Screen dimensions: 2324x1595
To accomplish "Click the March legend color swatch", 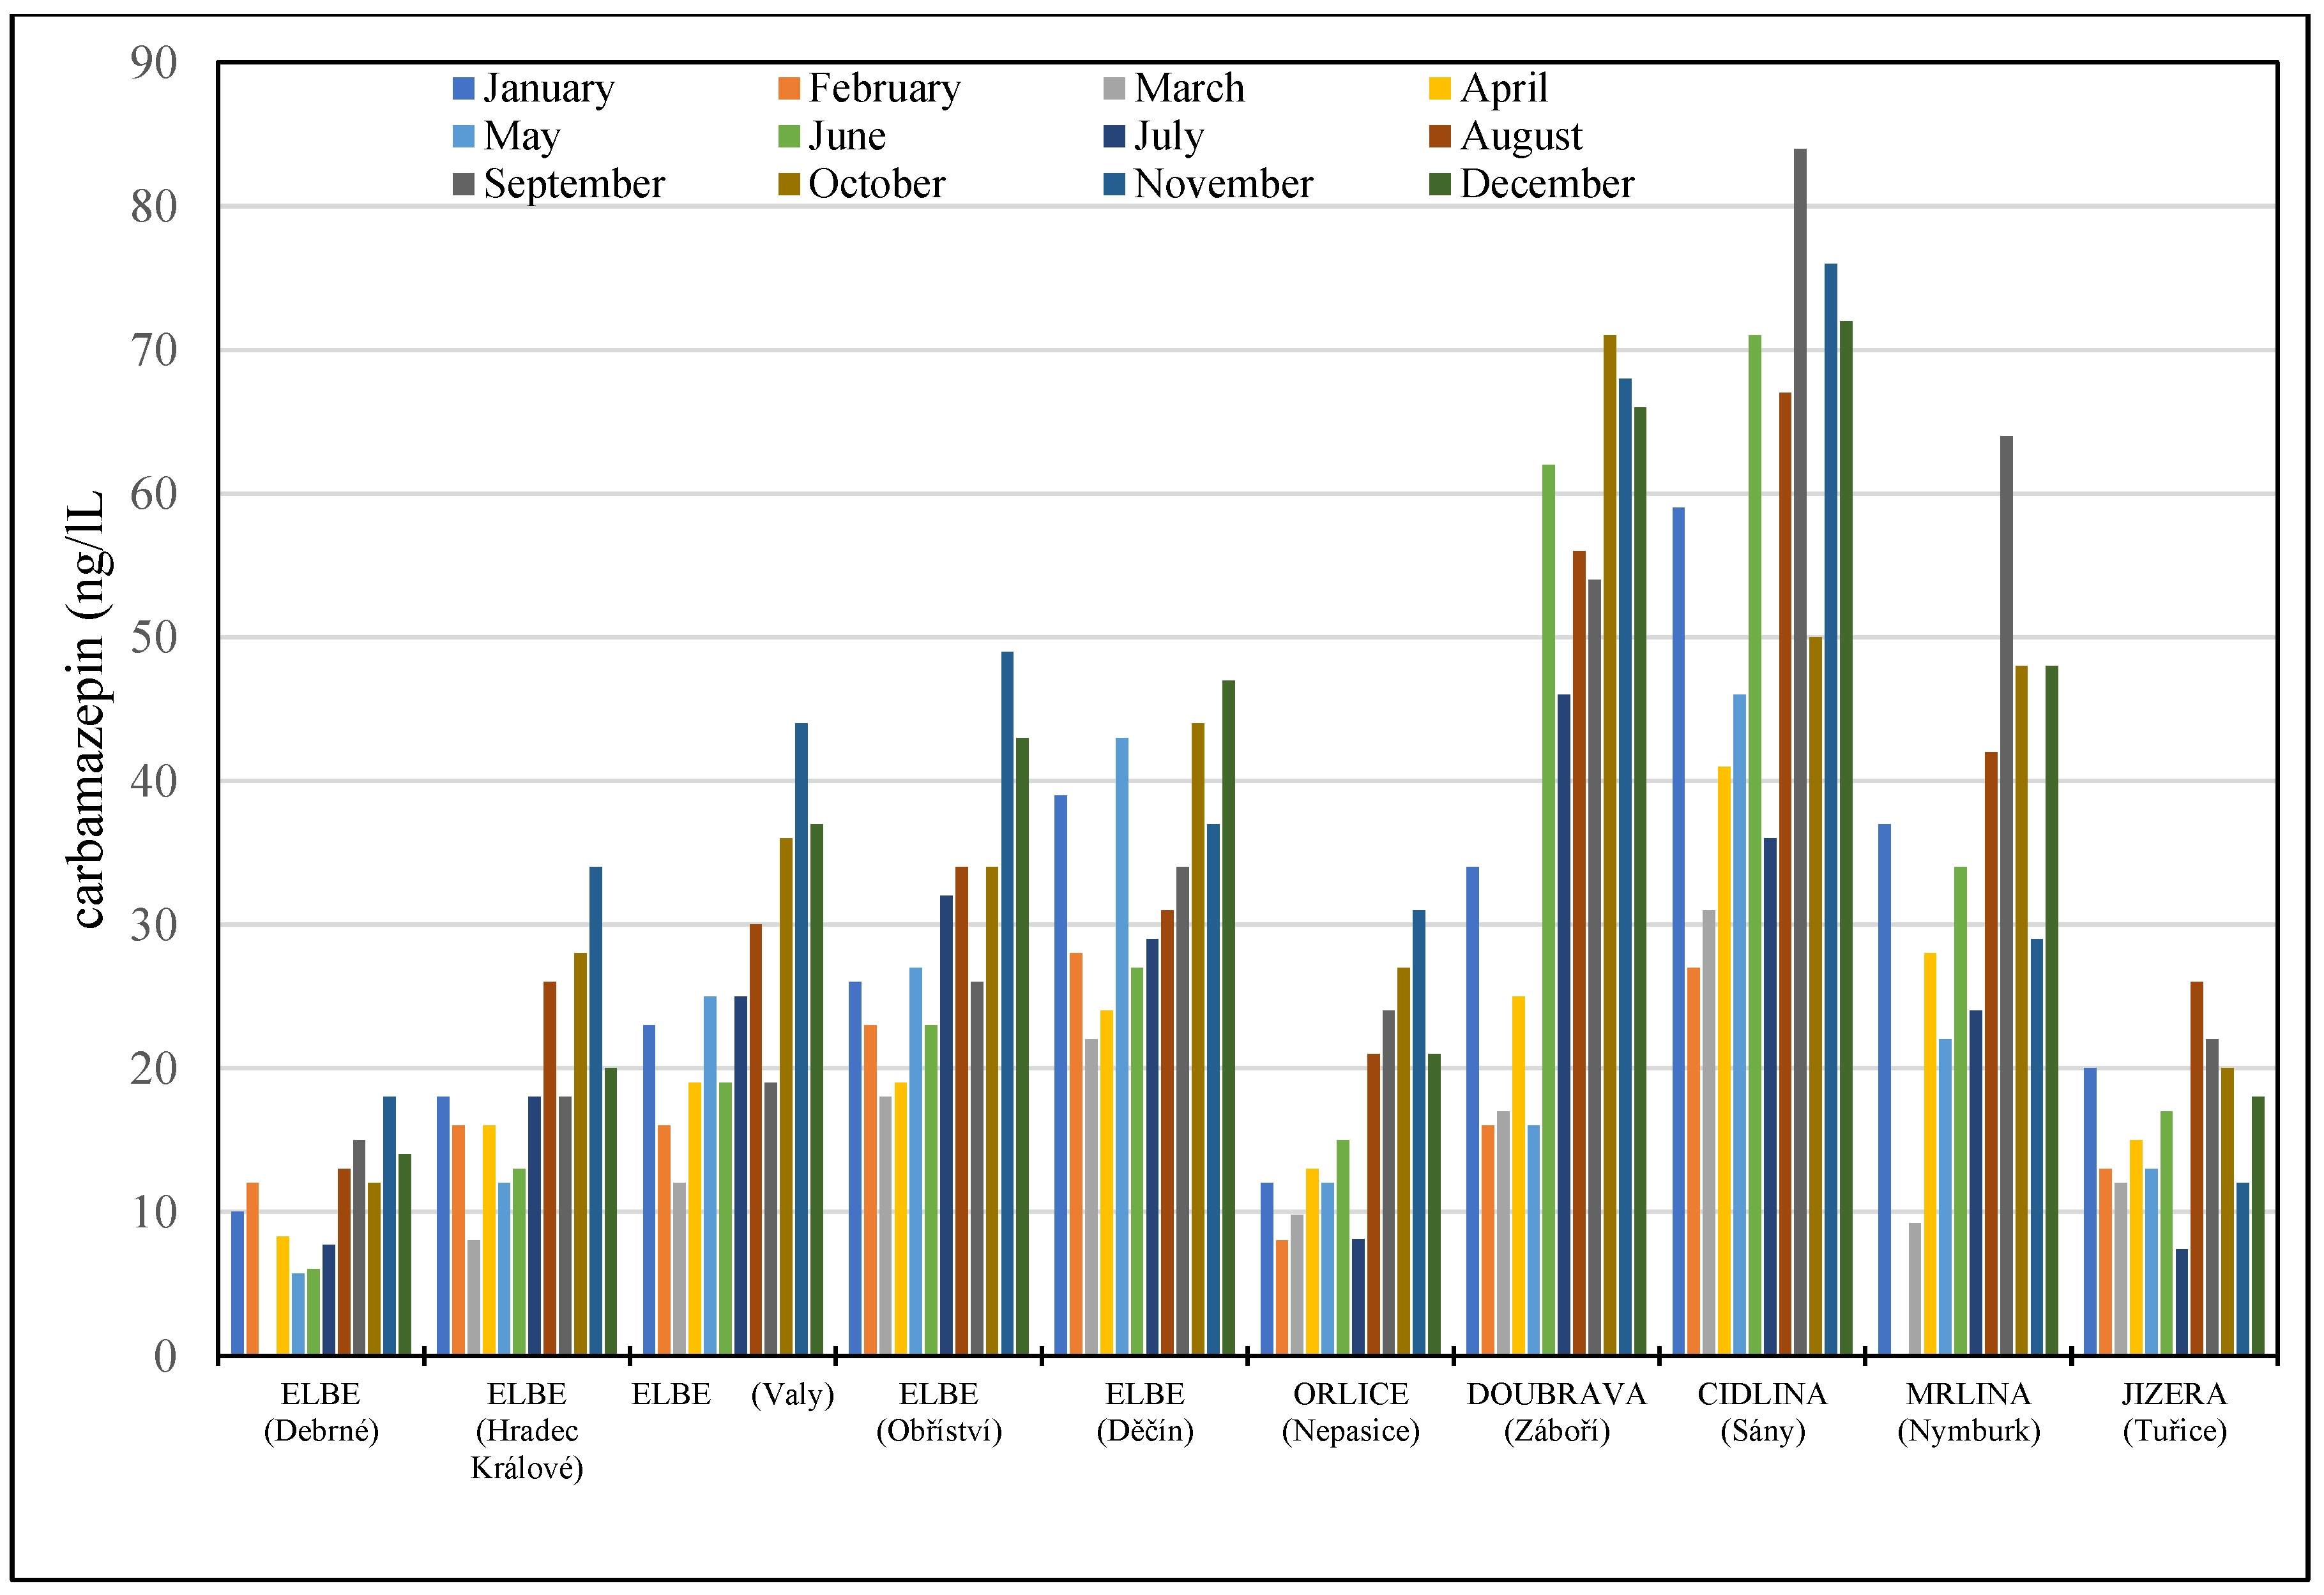I will tap(1114, 88).
